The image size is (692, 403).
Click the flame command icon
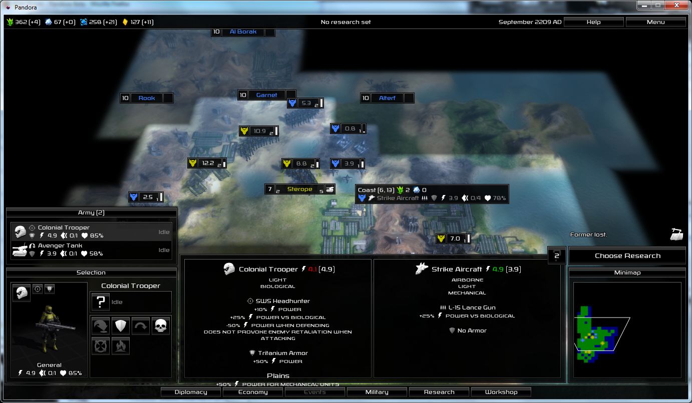[121, 346]
